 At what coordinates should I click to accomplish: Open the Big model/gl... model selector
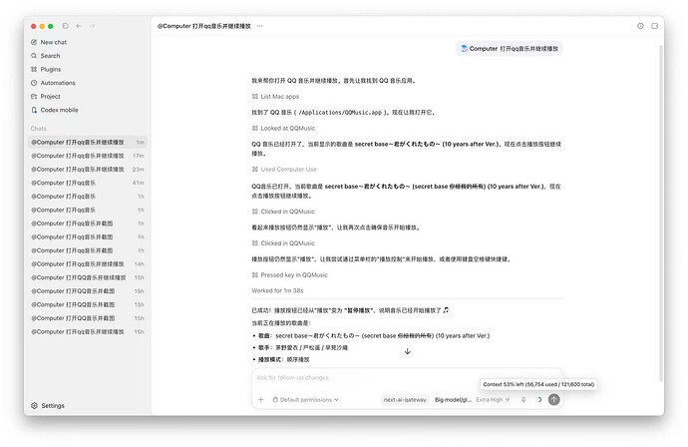pos(453,400)
